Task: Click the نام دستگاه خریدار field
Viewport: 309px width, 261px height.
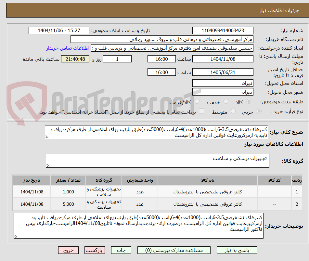Action: (162, 39)
